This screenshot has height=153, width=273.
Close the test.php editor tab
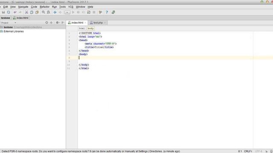click(x=105, y=23)
